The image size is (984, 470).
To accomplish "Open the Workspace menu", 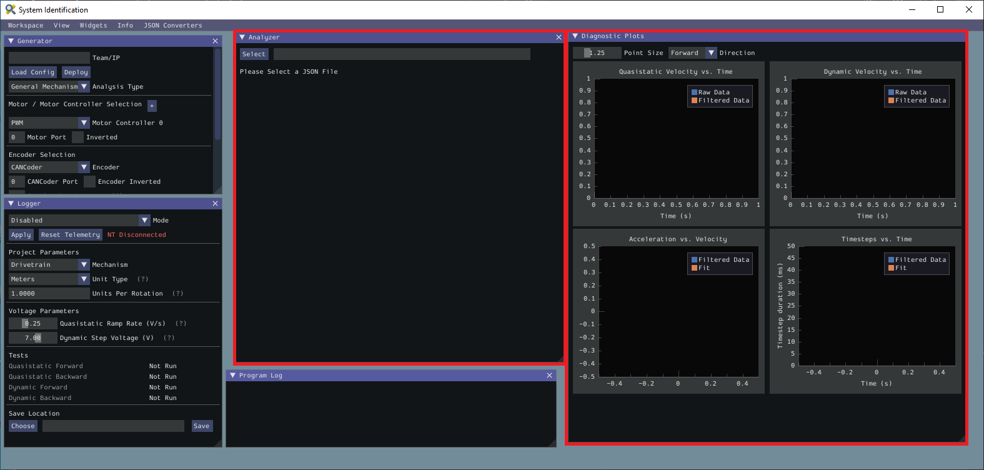I will [x=26, y=26].
